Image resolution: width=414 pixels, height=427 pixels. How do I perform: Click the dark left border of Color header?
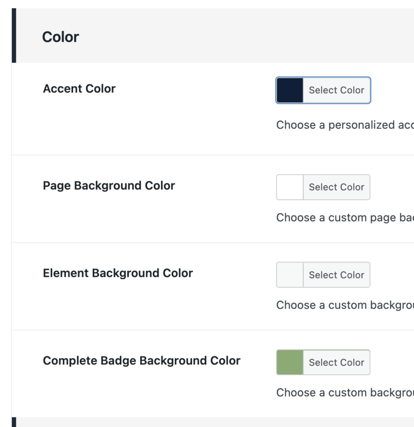pos(14,36)
